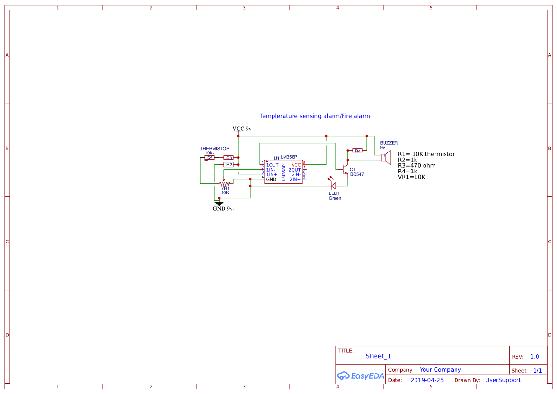Select the Sheet_1 title text
557x394 pixels.
click(x=378, y=356)
